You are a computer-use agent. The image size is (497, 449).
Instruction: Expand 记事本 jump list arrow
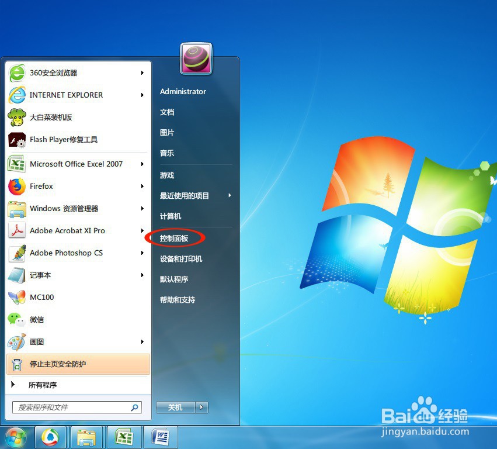pyautogui.click(x=143, y=275)
